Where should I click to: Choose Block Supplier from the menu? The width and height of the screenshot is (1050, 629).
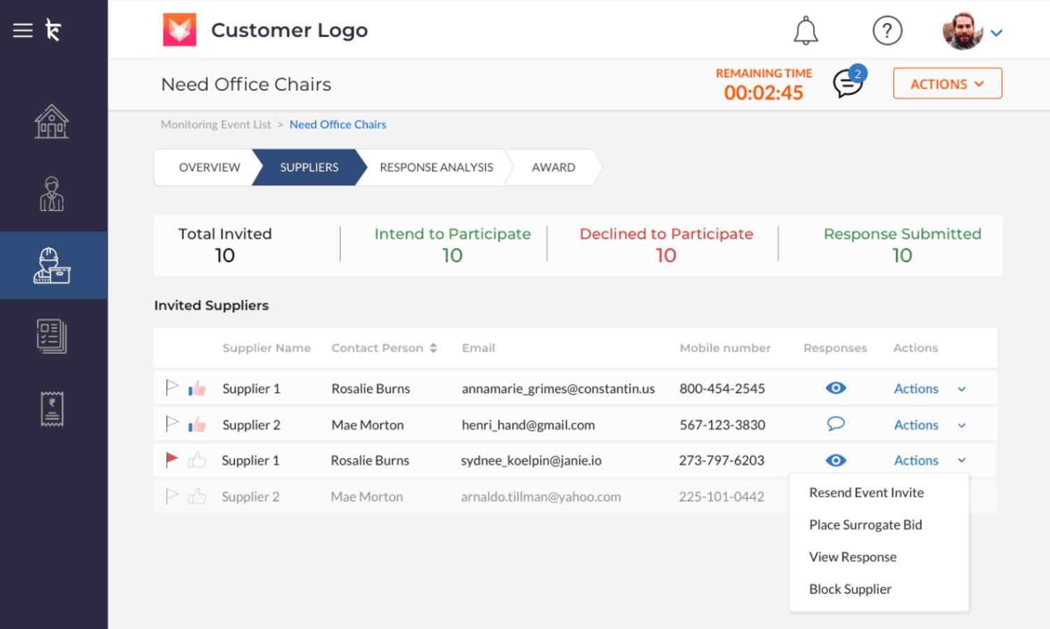click(850, 589)
